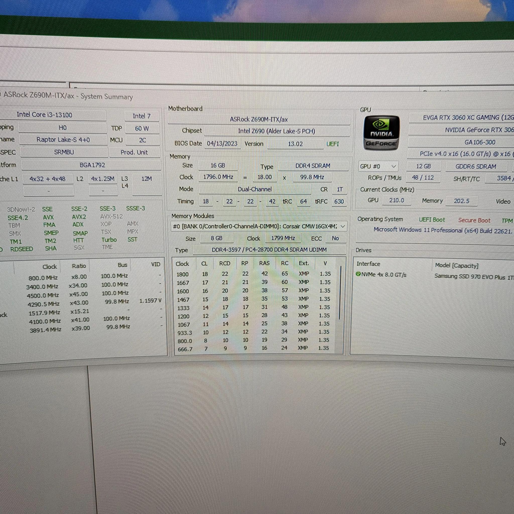Open the GPU #0 selector dropdown
The height and width of the screenshot is (514, 514).
[378, 167]
